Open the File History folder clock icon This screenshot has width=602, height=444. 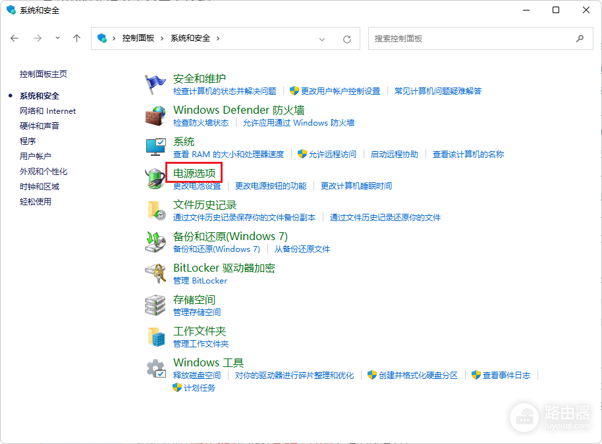coord(156,210)
